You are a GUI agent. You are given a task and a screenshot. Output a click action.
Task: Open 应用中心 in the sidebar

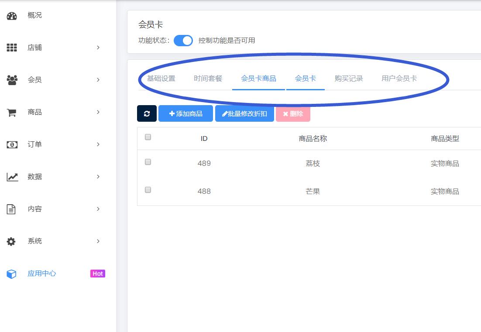(x=42, y=274)
